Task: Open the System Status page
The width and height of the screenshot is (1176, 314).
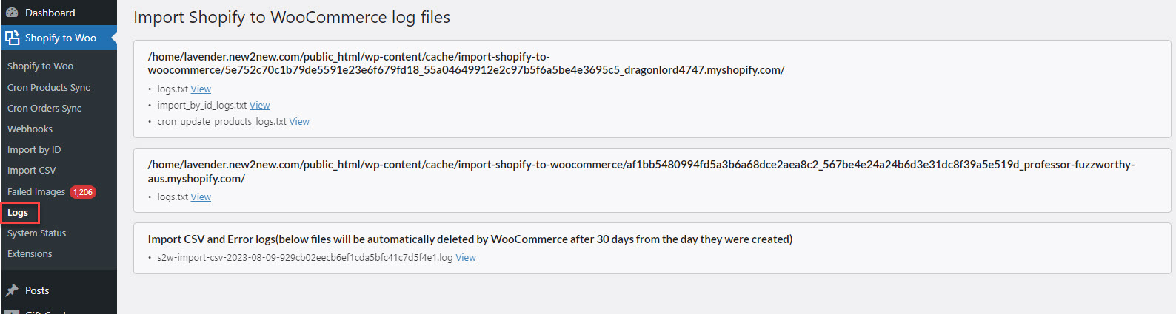Action: [36, 233]
